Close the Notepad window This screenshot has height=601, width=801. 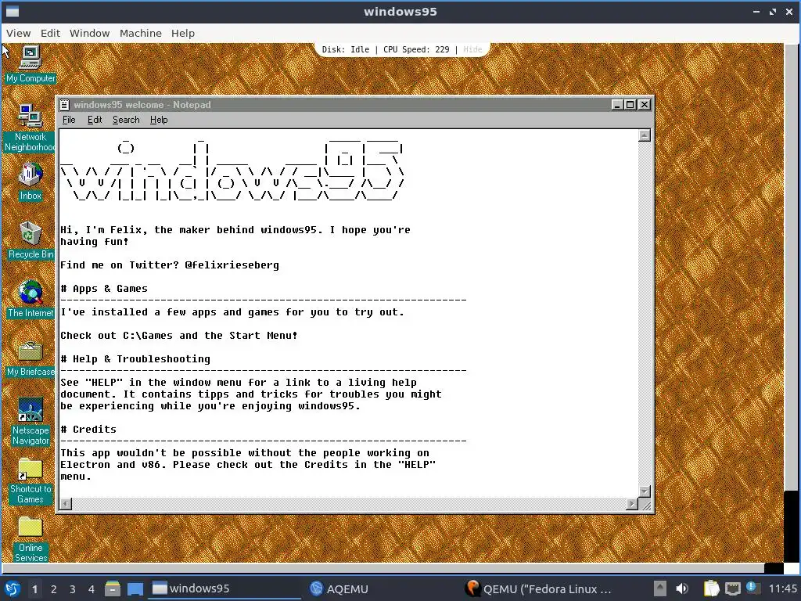click(645, 105)
